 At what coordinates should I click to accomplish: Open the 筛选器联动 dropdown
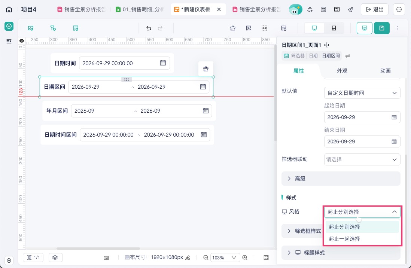tap(362, 159)
